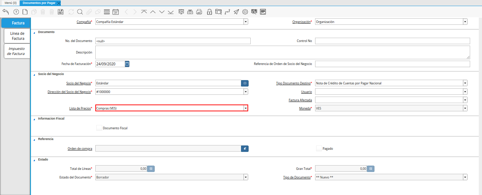Click the printer icon in the toolbar
Viewport: 482px width, 195px height.
coord(199,12)
